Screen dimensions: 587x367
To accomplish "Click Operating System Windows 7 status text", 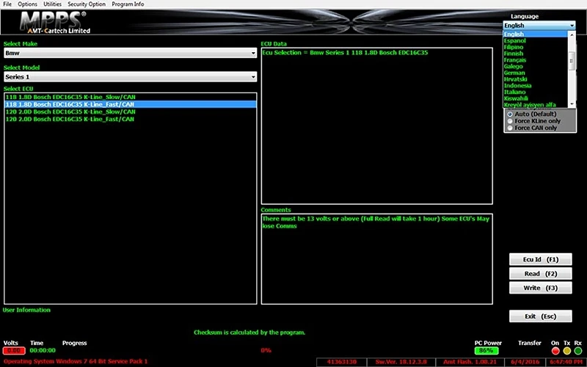I will coord(76,362).
